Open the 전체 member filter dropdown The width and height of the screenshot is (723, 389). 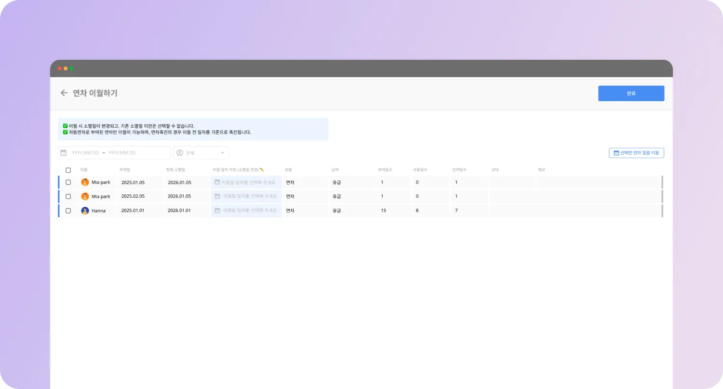pos(201,153)
